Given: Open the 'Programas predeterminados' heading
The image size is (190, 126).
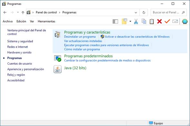Looking at the screenshot, I should pos(88,56).
